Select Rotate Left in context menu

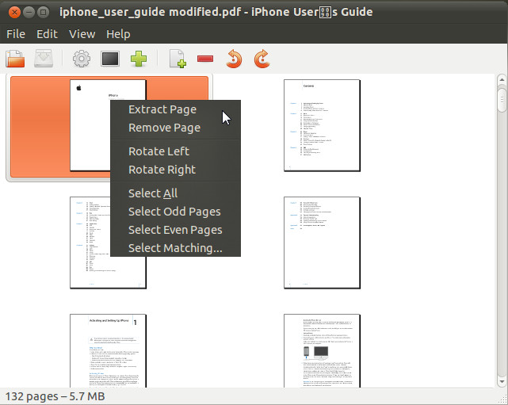pyautogui.click(x=175, y=151)
